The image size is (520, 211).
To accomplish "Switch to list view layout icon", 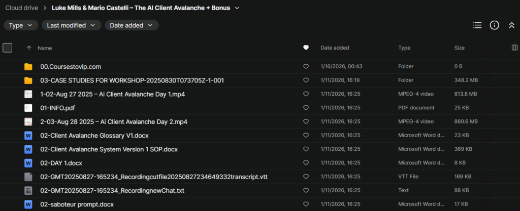I will tap(477, 25).
